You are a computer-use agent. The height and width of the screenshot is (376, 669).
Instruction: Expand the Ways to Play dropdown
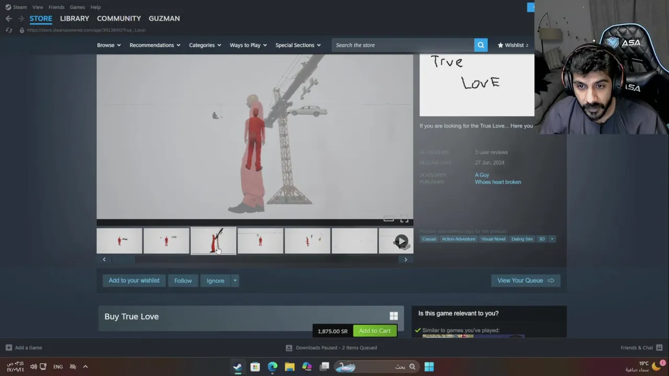(248, 45)
